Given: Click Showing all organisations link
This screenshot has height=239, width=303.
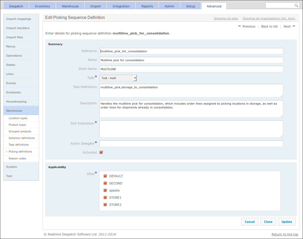Looking at the screenshot, I should [269, 18].
